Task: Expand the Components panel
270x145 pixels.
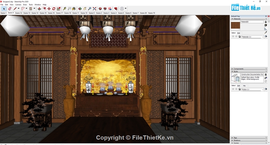Action: (232, 69)
